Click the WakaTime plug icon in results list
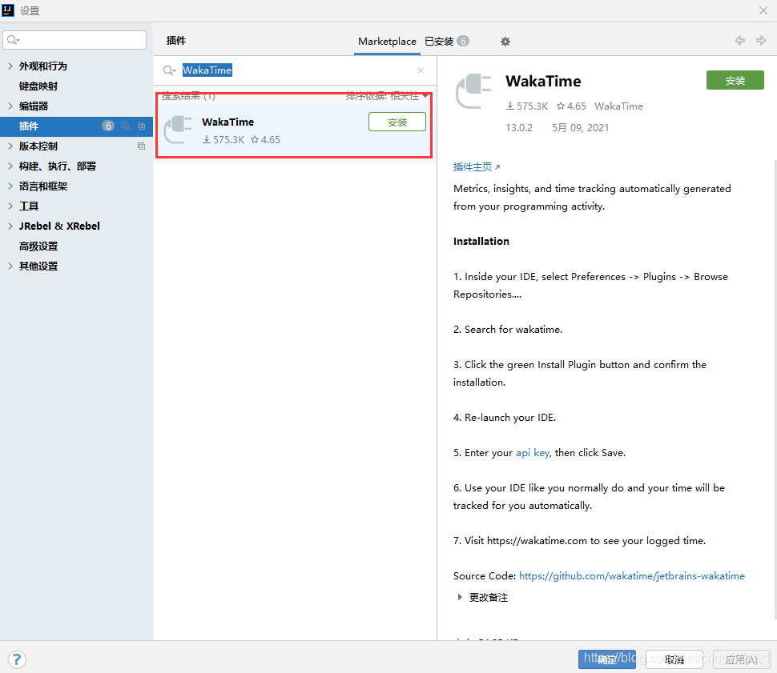The width and height of the screenshot is (777, 673). (178, 130)
